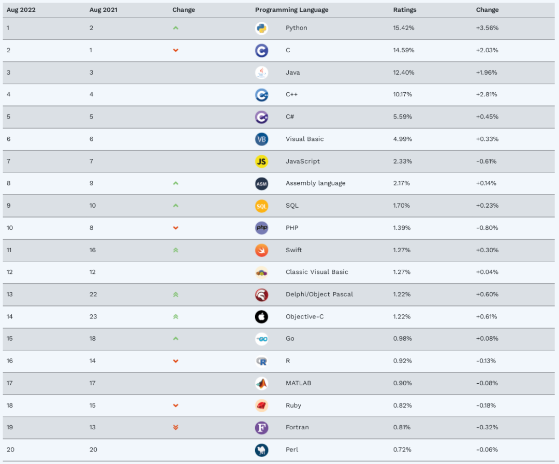The height and width of the screenshot is (464, 559).
Task: Click the Ratings column header
Action: point(404,10)
